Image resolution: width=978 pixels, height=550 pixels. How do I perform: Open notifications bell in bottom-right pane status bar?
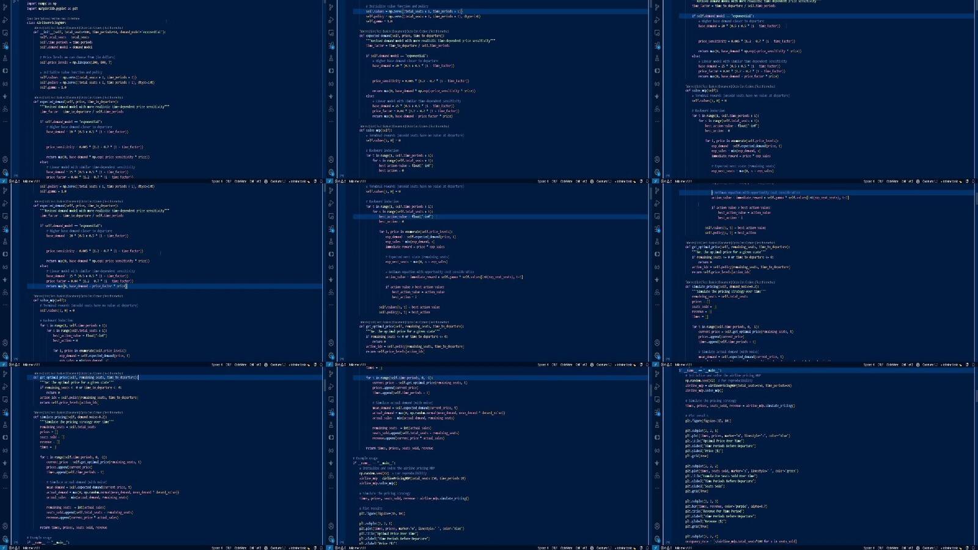point(973,548)
